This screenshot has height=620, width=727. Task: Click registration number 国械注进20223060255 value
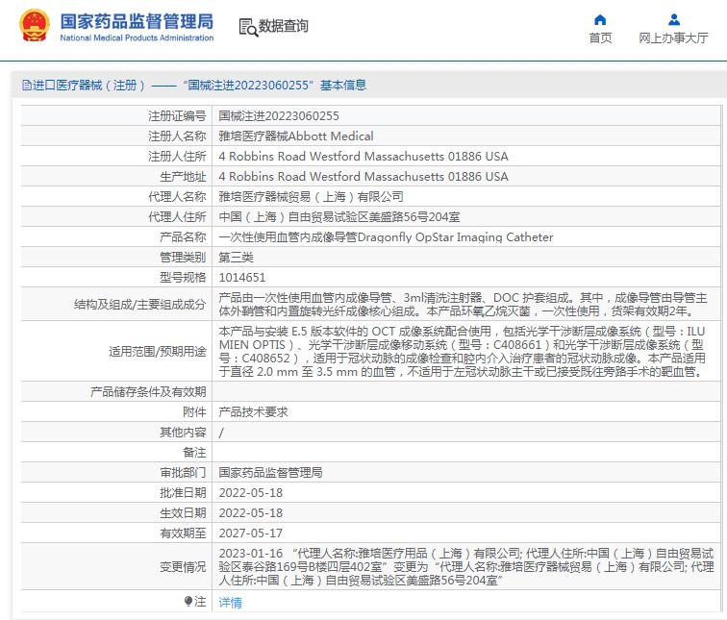tap(279, 115)
